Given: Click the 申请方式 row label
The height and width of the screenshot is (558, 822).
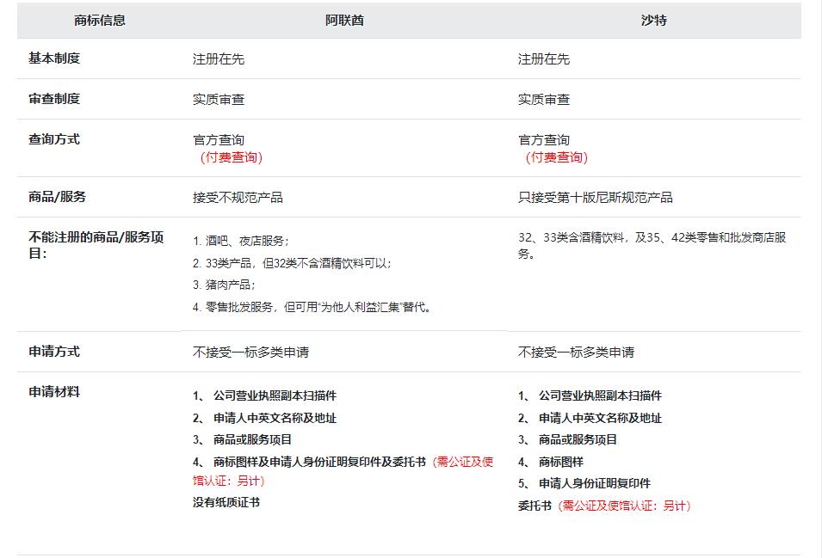Looking at the screenshot, I should coord(54,352).
